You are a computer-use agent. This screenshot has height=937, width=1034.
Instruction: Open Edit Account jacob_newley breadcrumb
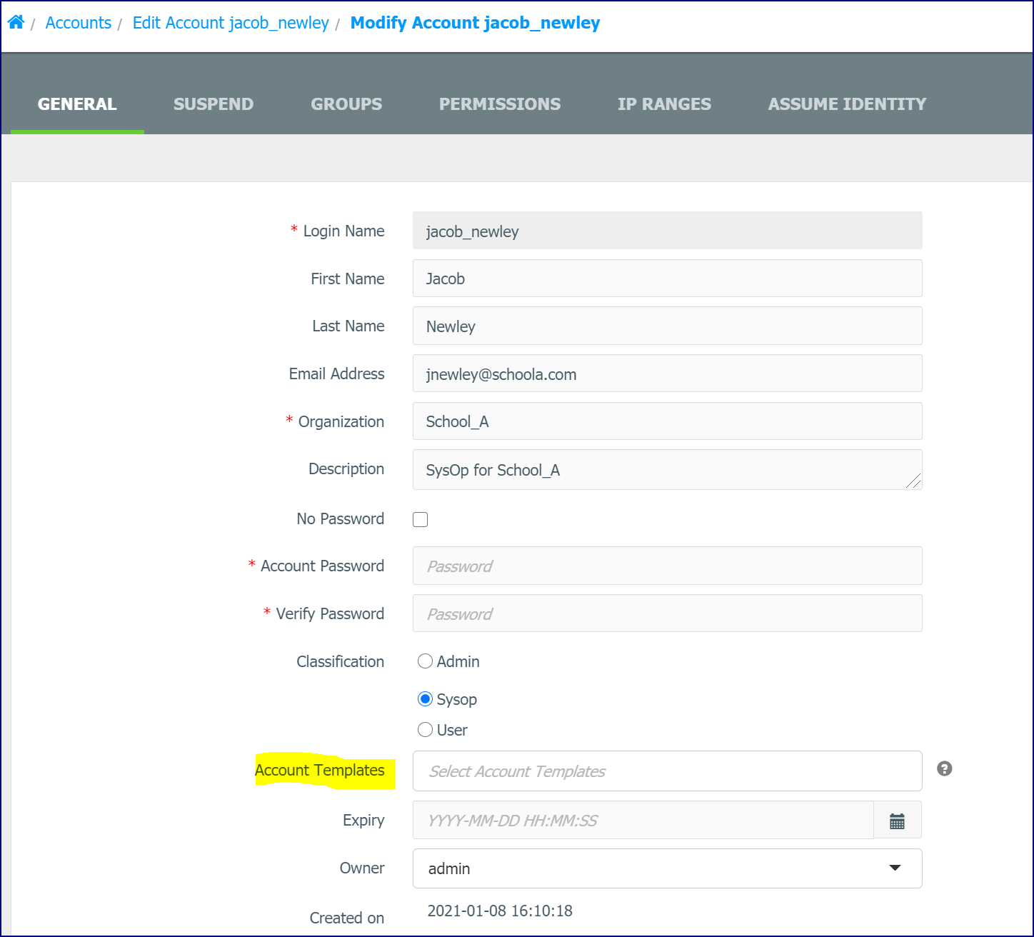(x=231, y=23)
